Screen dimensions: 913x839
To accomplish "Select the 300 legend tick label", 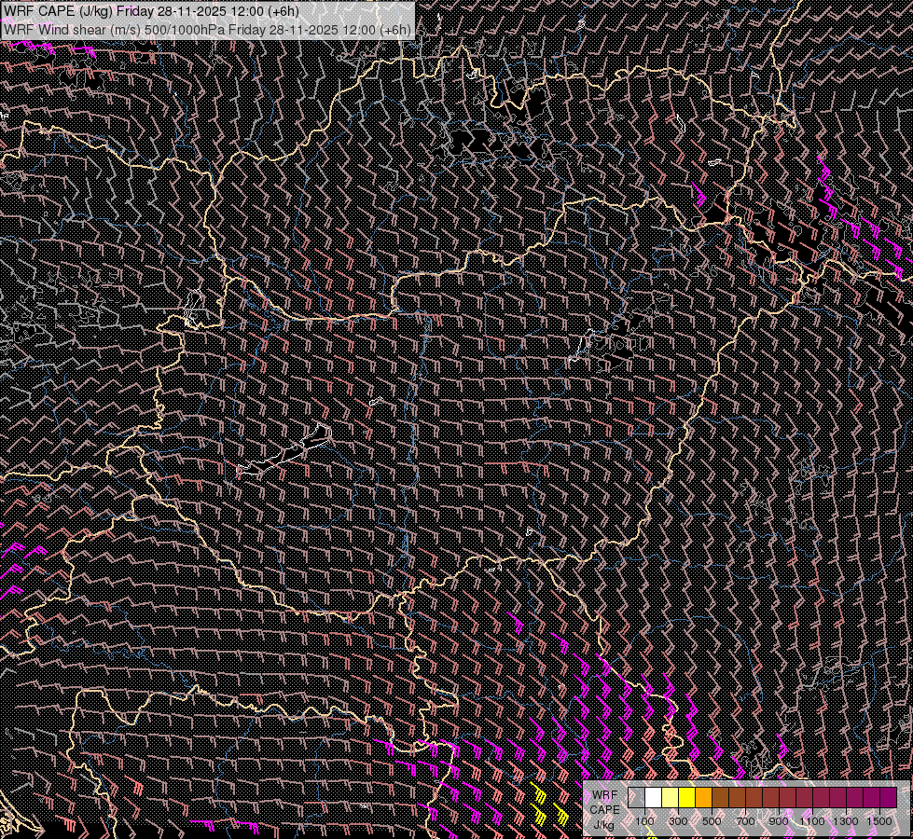I will click(x=679, y=821).
